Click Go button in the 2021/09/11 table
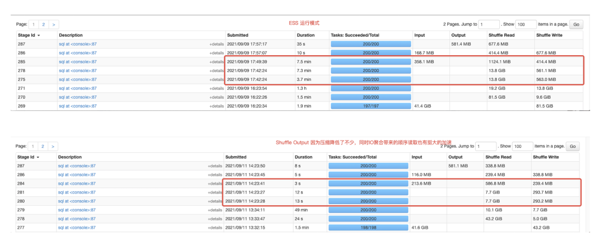This screenshot has height=251, width=603. [573, 147]
